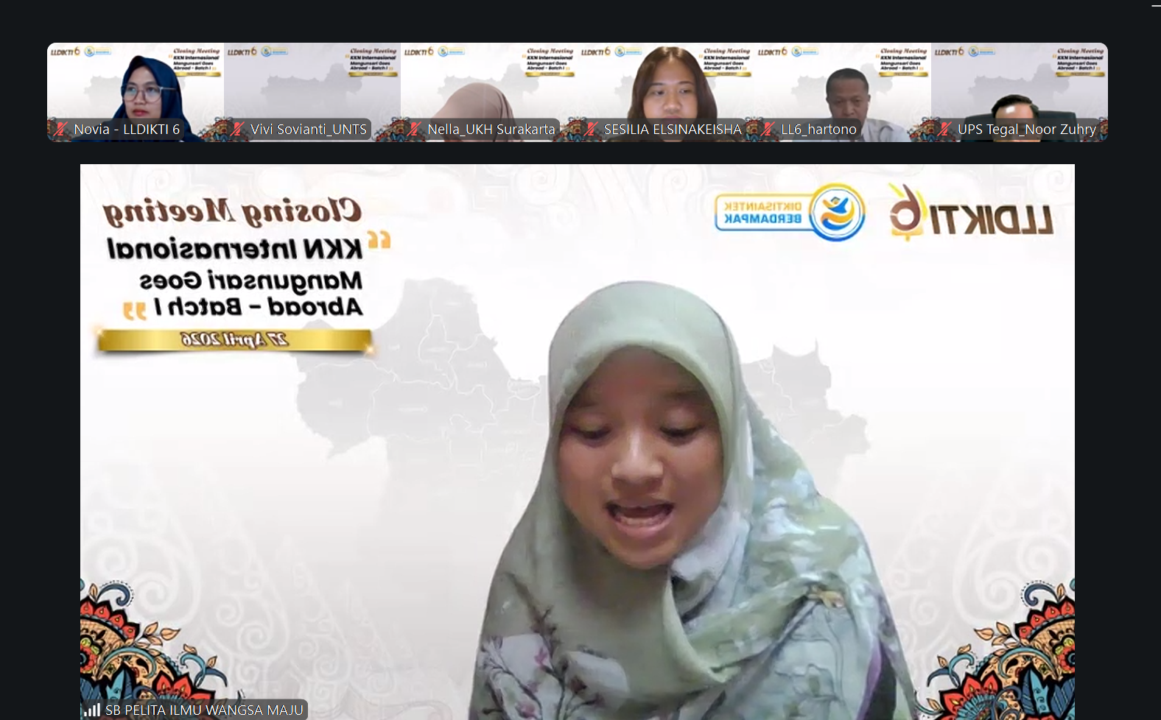The height and width of the screenshot is (720, 1161).
Task: Click the network signal bars icon
Action: tap(92, 710)
